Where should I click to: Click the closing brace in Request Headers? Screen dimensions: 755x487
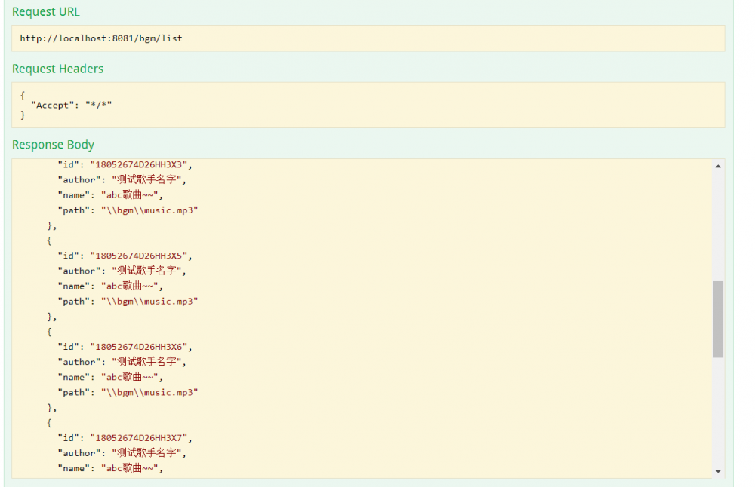coord(23,115)
